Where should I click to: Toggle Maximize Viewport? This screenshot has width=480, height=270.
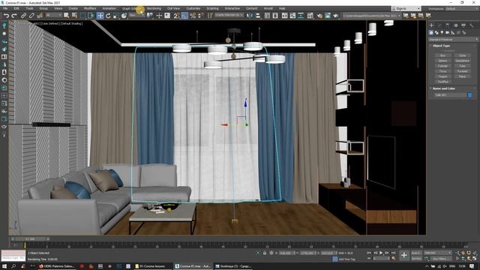click(474, 259)
